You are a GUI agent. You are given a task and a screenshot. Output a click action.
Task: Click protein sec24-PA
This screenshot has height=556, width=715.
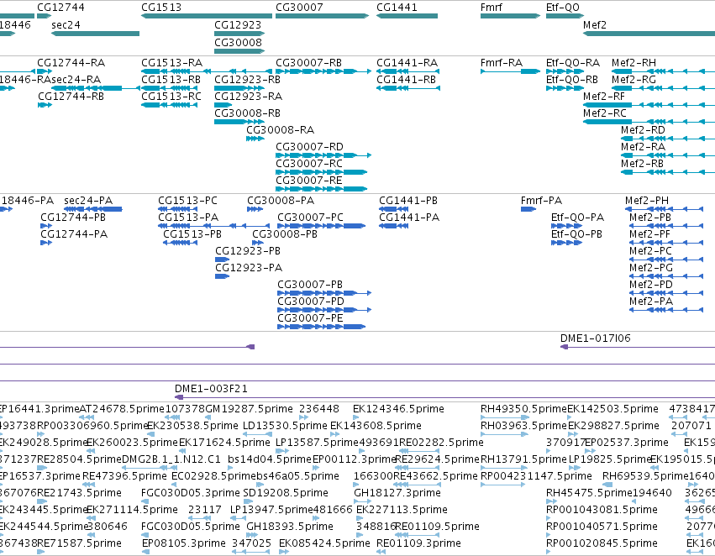click(88, 201)
